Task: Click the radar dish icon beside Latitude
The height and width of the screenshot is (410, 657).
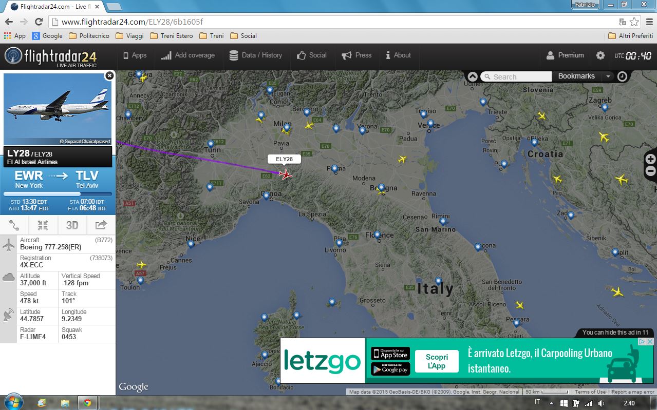Action: pos(8,315)
